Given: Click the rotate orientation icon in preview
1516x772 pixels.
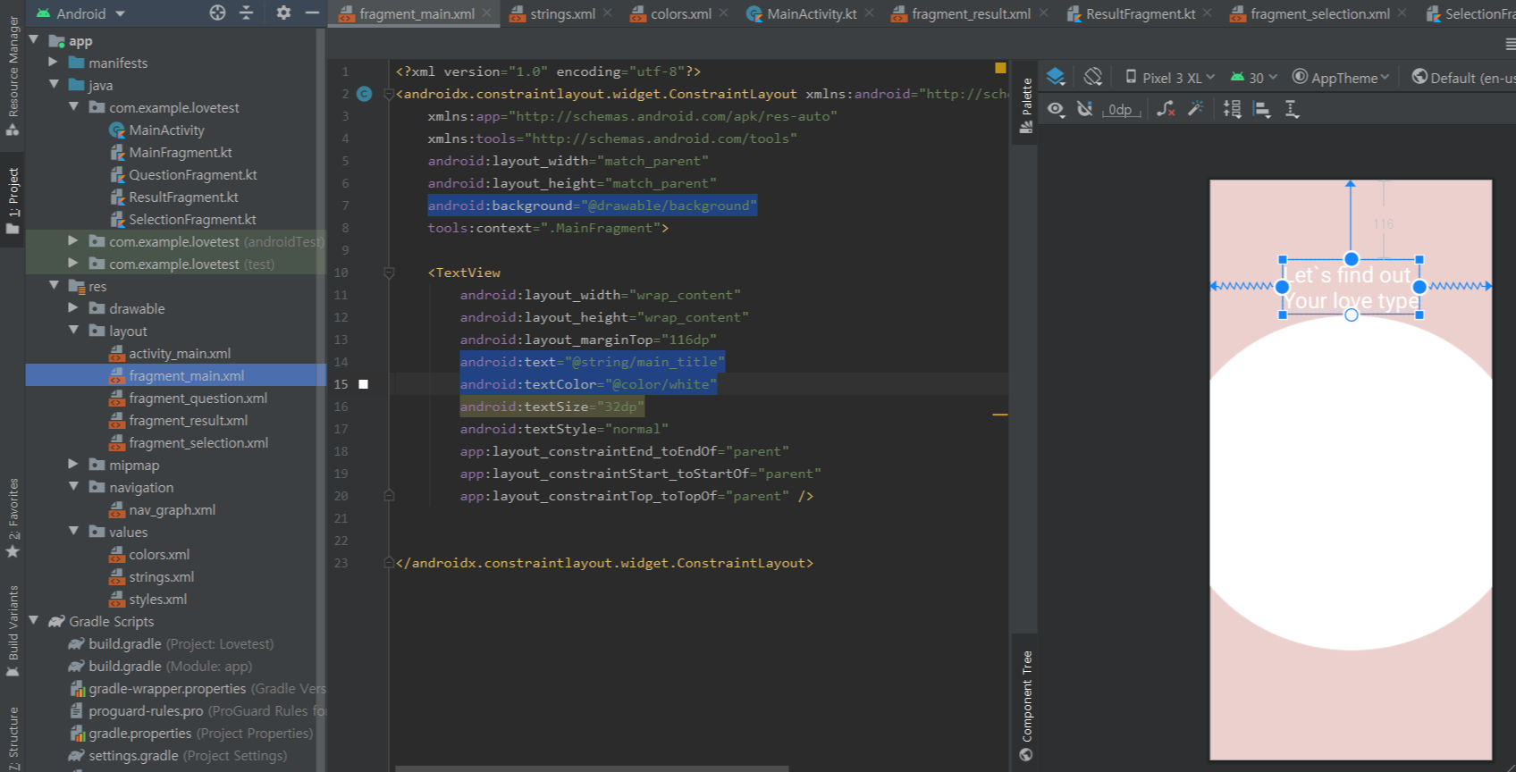Looking at the screenshot, I should (x=1092, y=77).
